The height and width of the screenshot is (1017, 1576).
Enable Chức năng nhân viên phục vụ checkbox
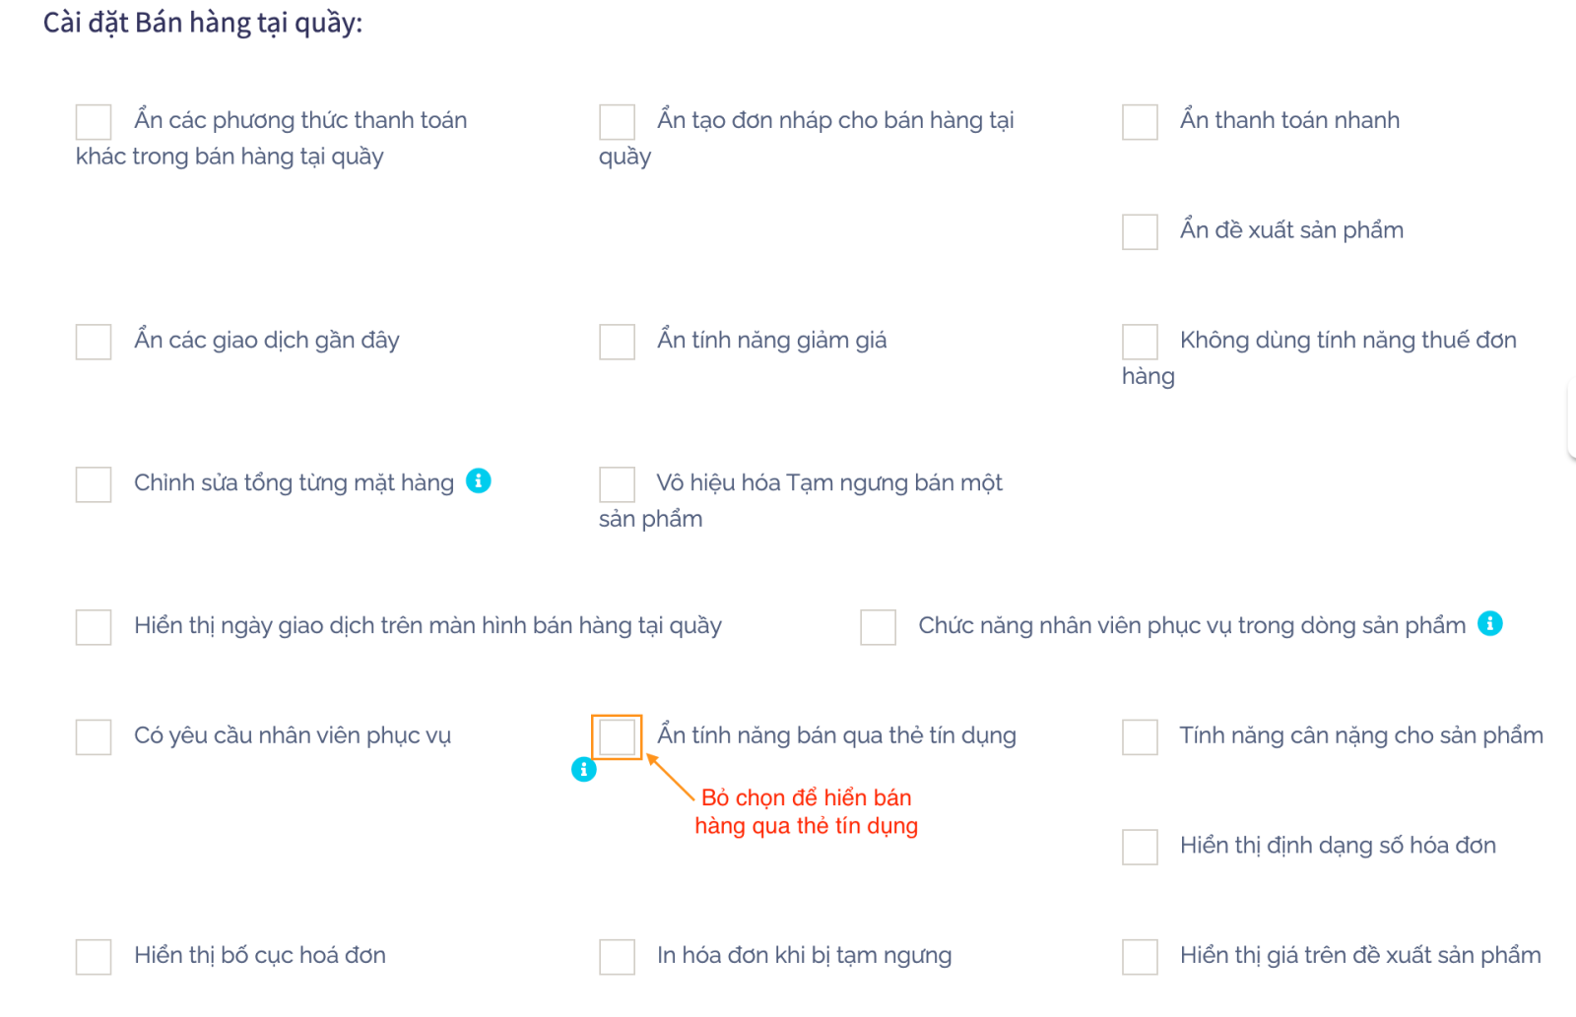click(x=878, y=627)
